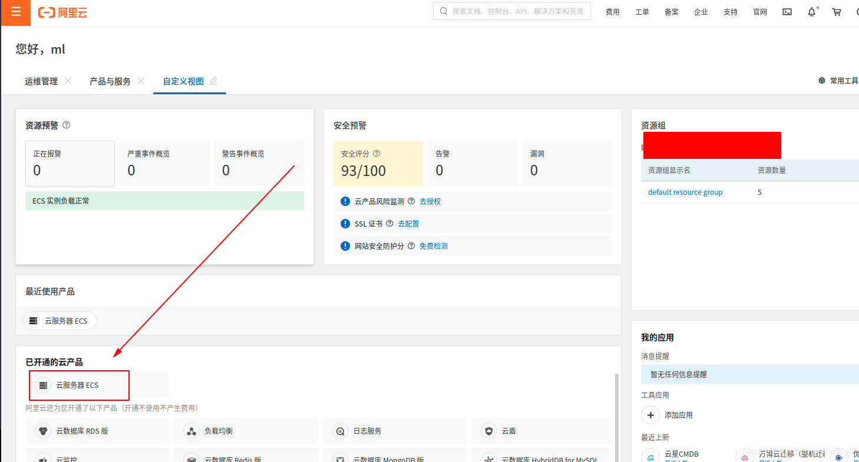
Task: Click the 添加应用 label
Action: pyautogui.click(x=679, y=415)
